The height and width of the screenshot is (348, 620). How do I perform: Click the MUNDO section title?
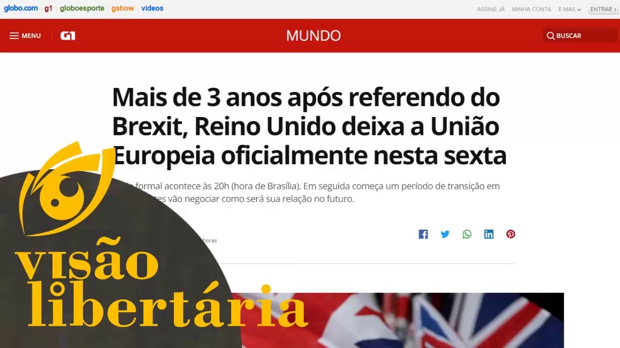click(x=313, y=36)
